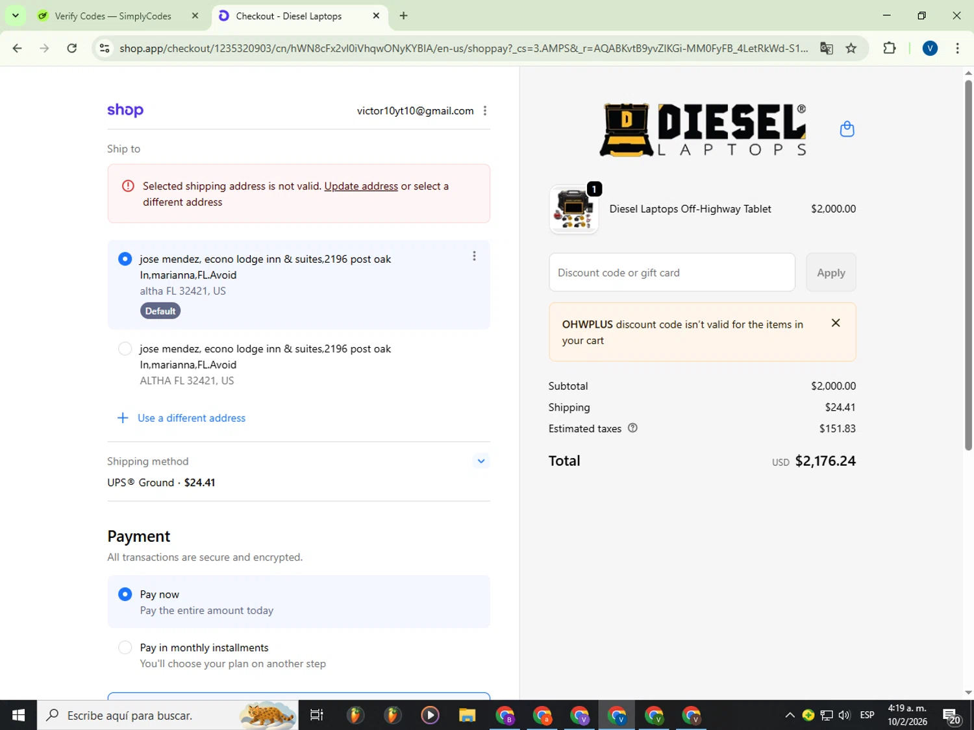View site information in the address bar
This screenshot has height=730, width=974.
(x=105, y=49)
